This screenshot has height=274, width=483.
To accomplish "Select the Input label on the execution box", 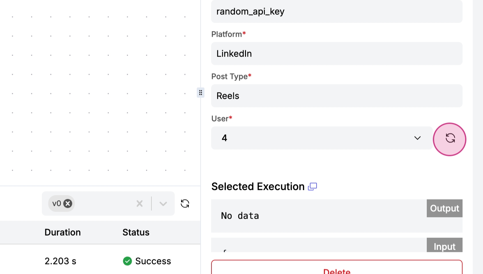I will click(x=444, y=246).
